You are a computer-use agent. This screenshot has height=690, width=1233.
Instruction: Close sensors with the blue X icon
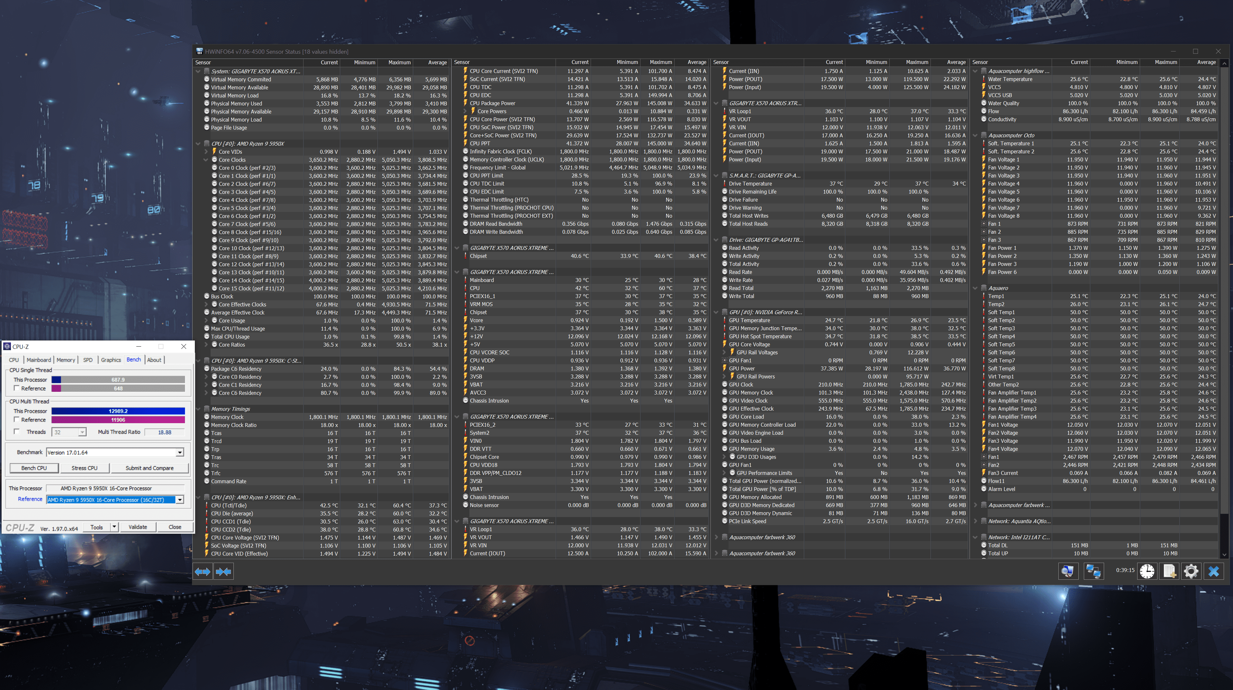click(1213, 571)
